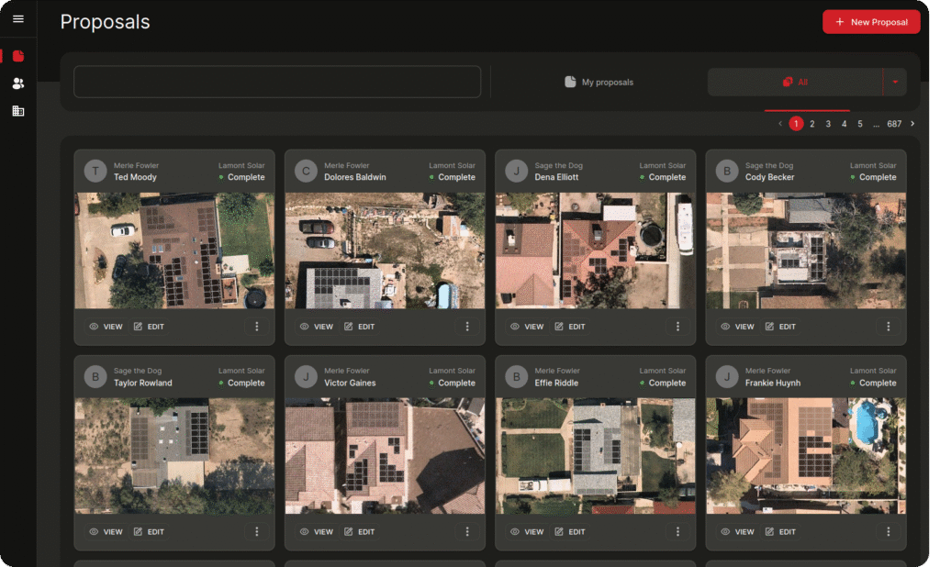The width and height of the screenshot is (940, 567).
Task: Open more options for Ted Moody
Action: (257, 327)
